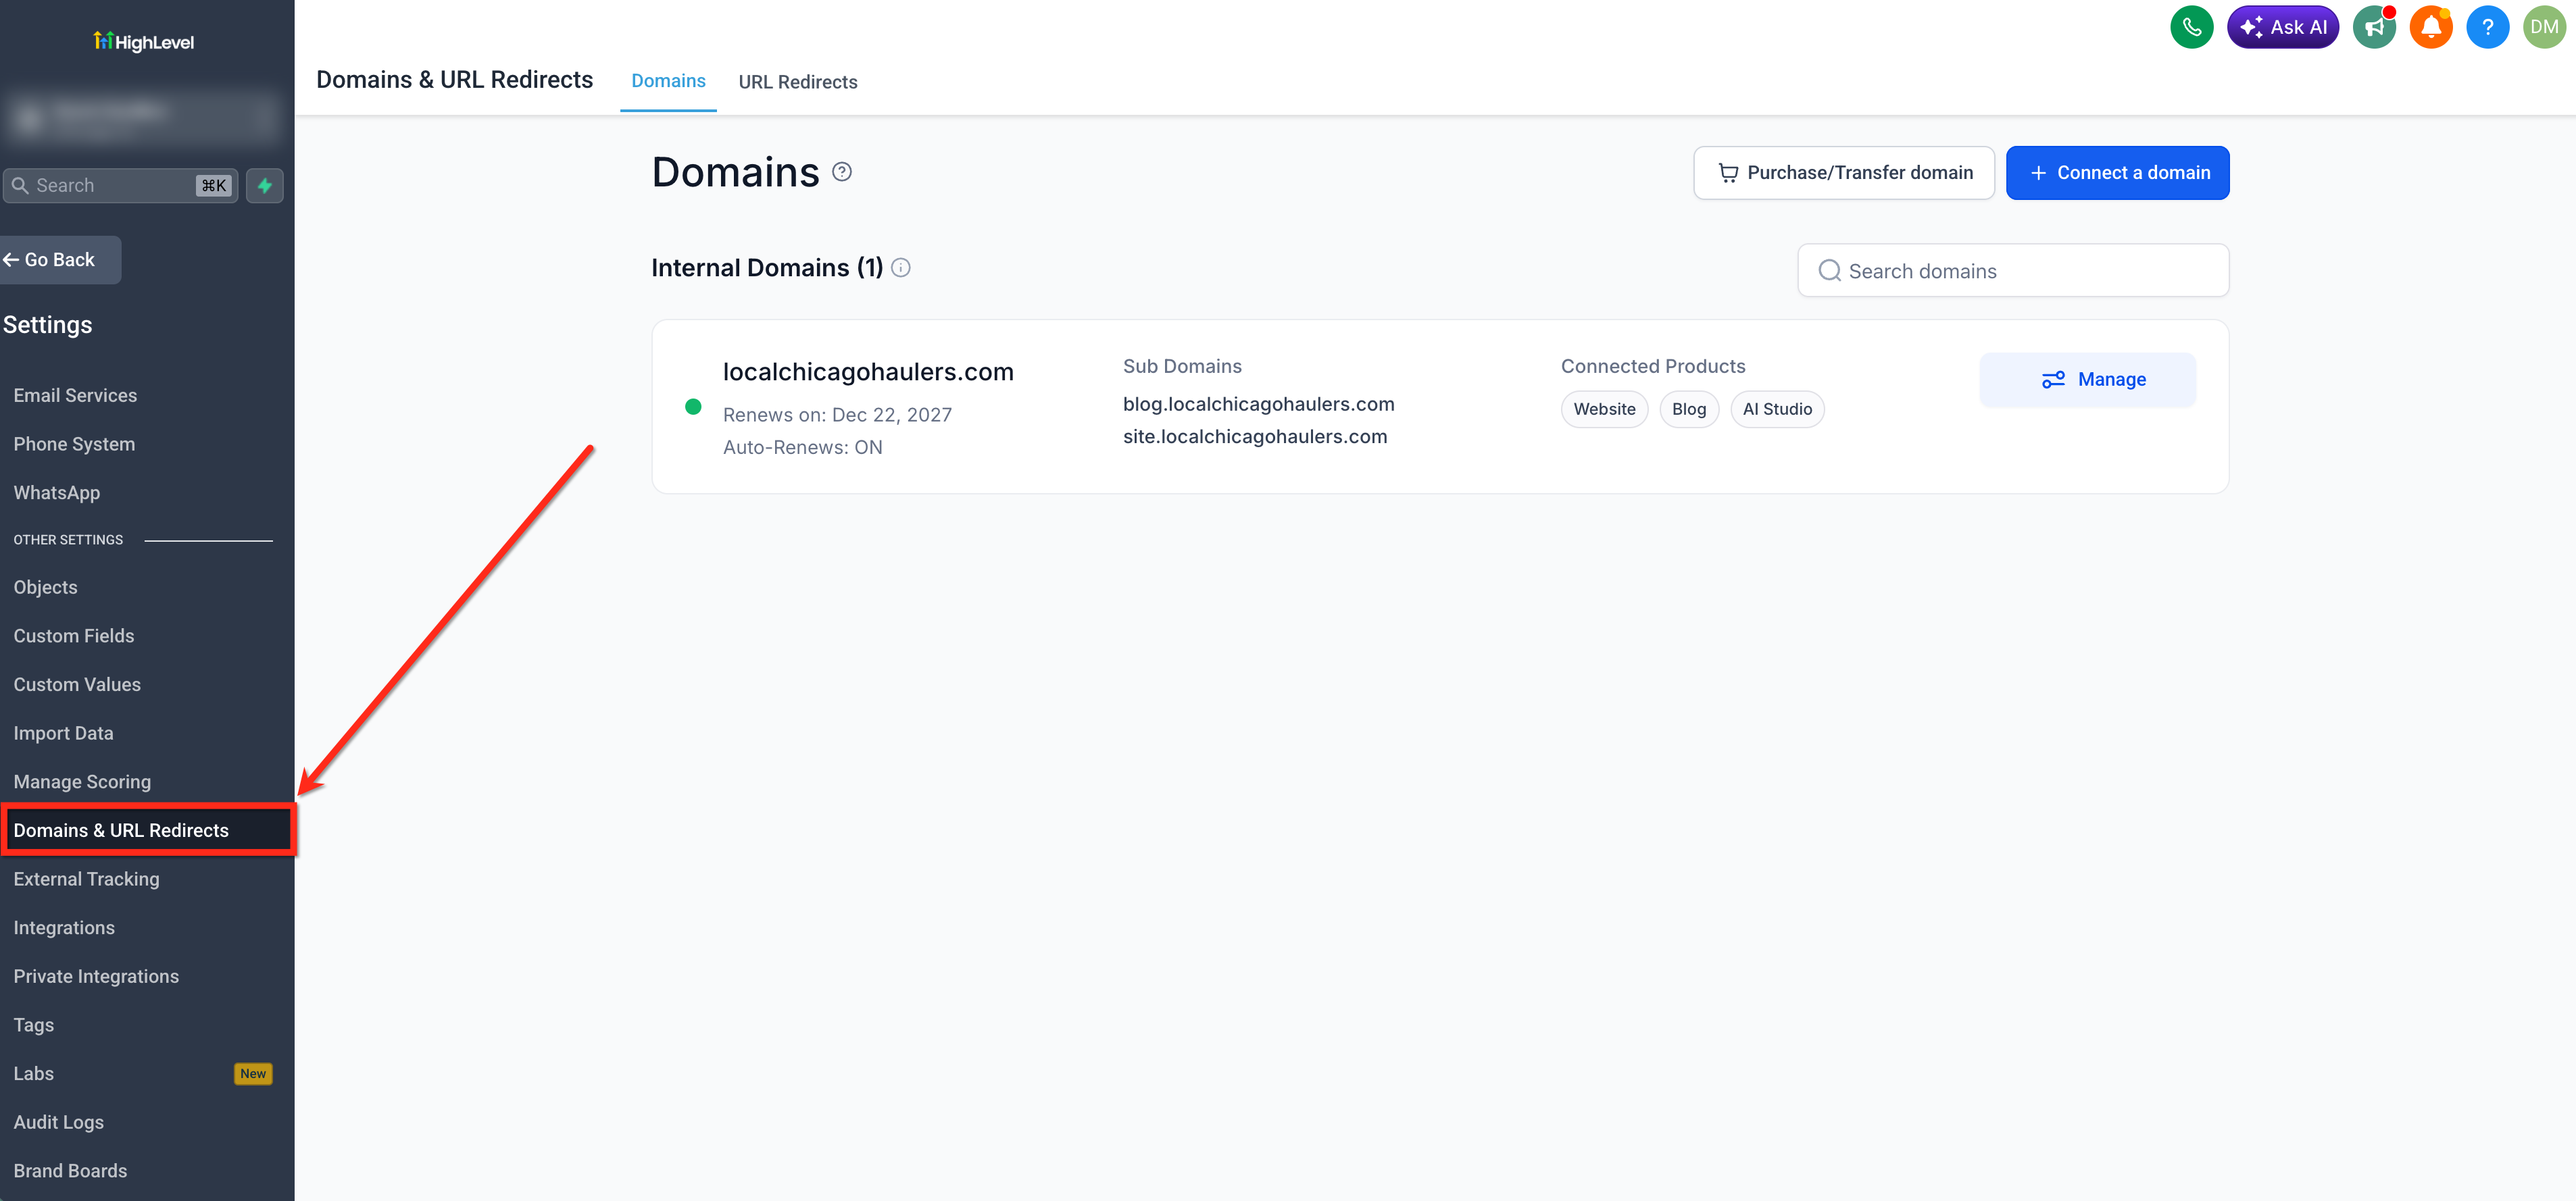The width and height of the screenshot is (2576, 1201).
Task: Open the blurred account switcher
Action: click(144, 118)
